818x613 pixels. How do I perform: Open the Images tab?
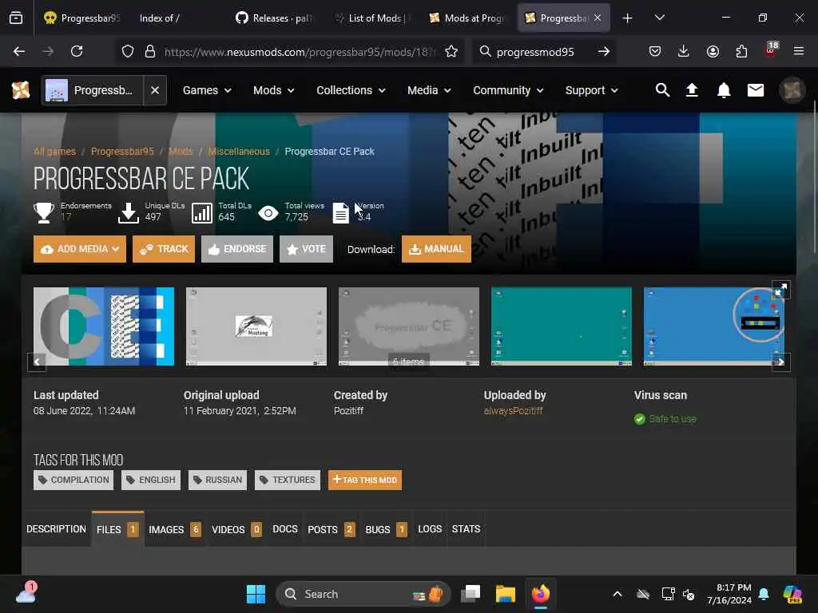point(175,529)
